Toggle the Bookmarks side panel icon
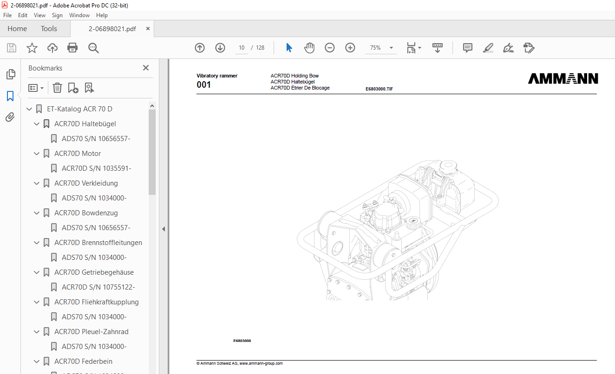The height and width of the screenshot is (374, 615). click(10, 96)
